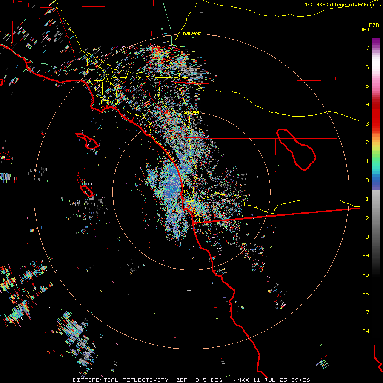Click the [dB] unit label
Viewport: 383px width, 383px height.
[363, 29]
